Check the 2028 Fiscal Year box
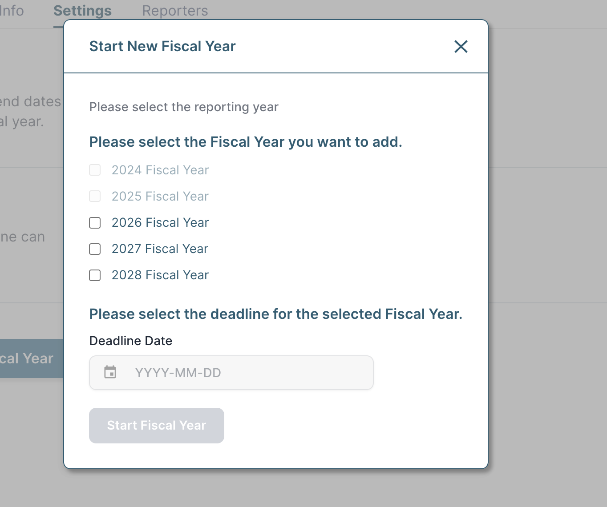 (95, 275)
